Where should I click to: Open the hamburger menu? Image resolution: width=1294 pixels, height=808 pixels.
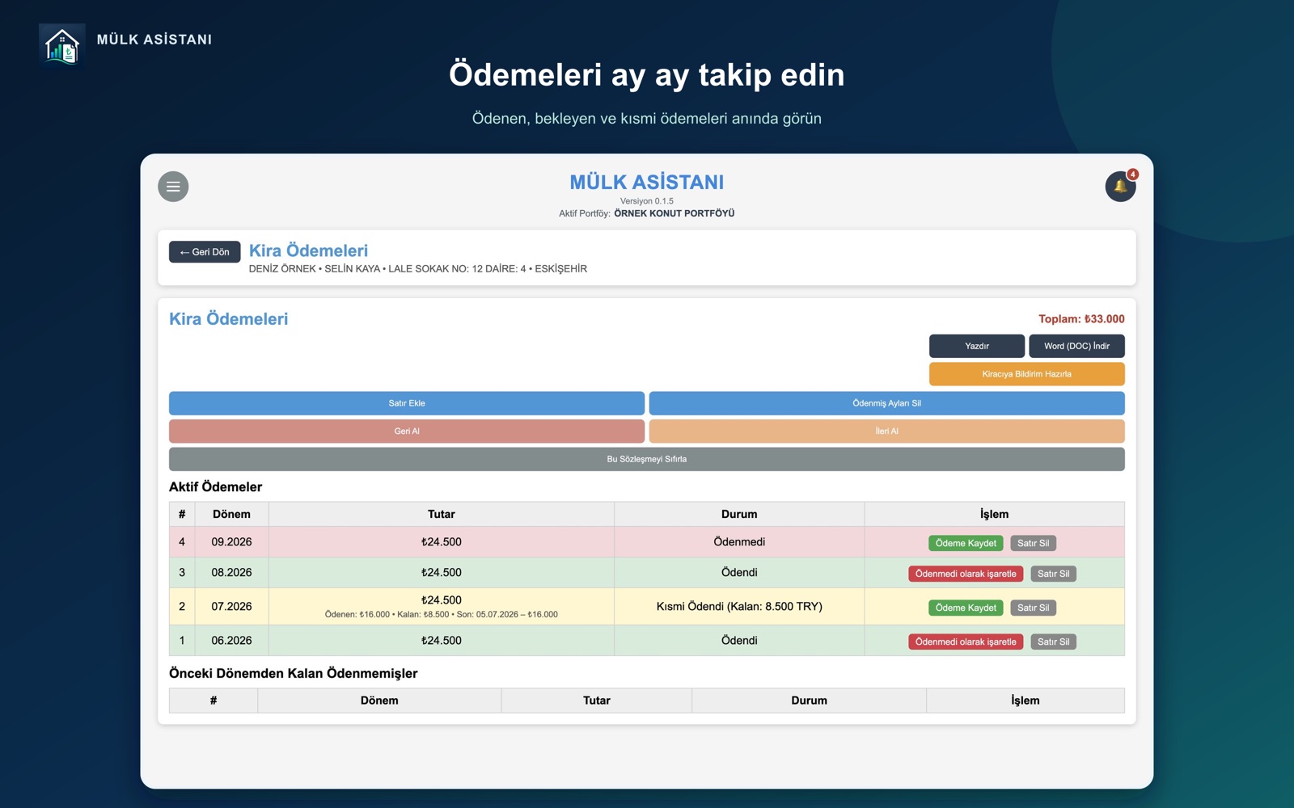(x=173, y=187)
